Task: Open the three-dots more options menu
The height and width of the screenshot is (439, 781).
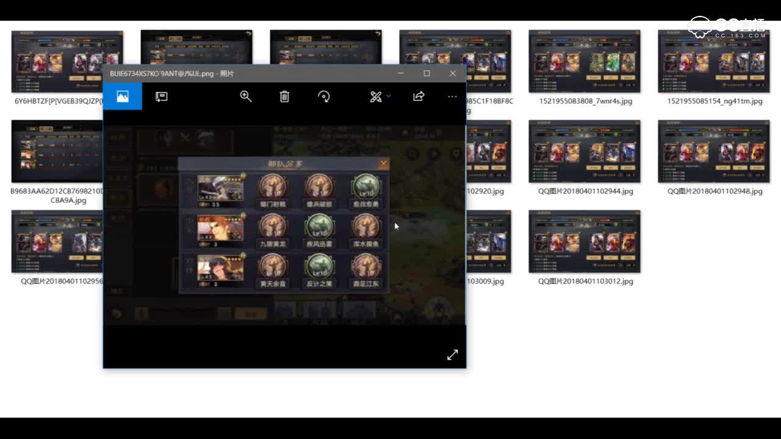Action: [x=452, y=96]
